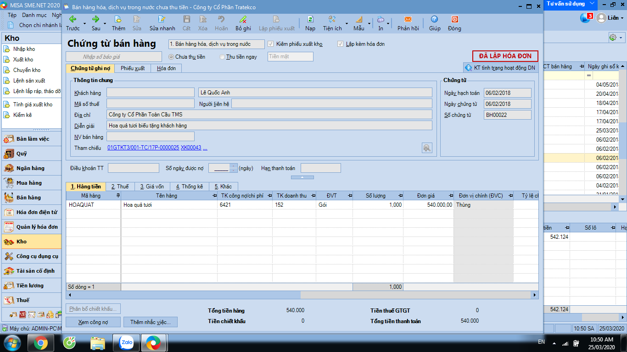Toggle the Lập kèm hóa đơn checkbox
Image resolution: width=627 pixels, height=352 pixels.
pos(340,44)
